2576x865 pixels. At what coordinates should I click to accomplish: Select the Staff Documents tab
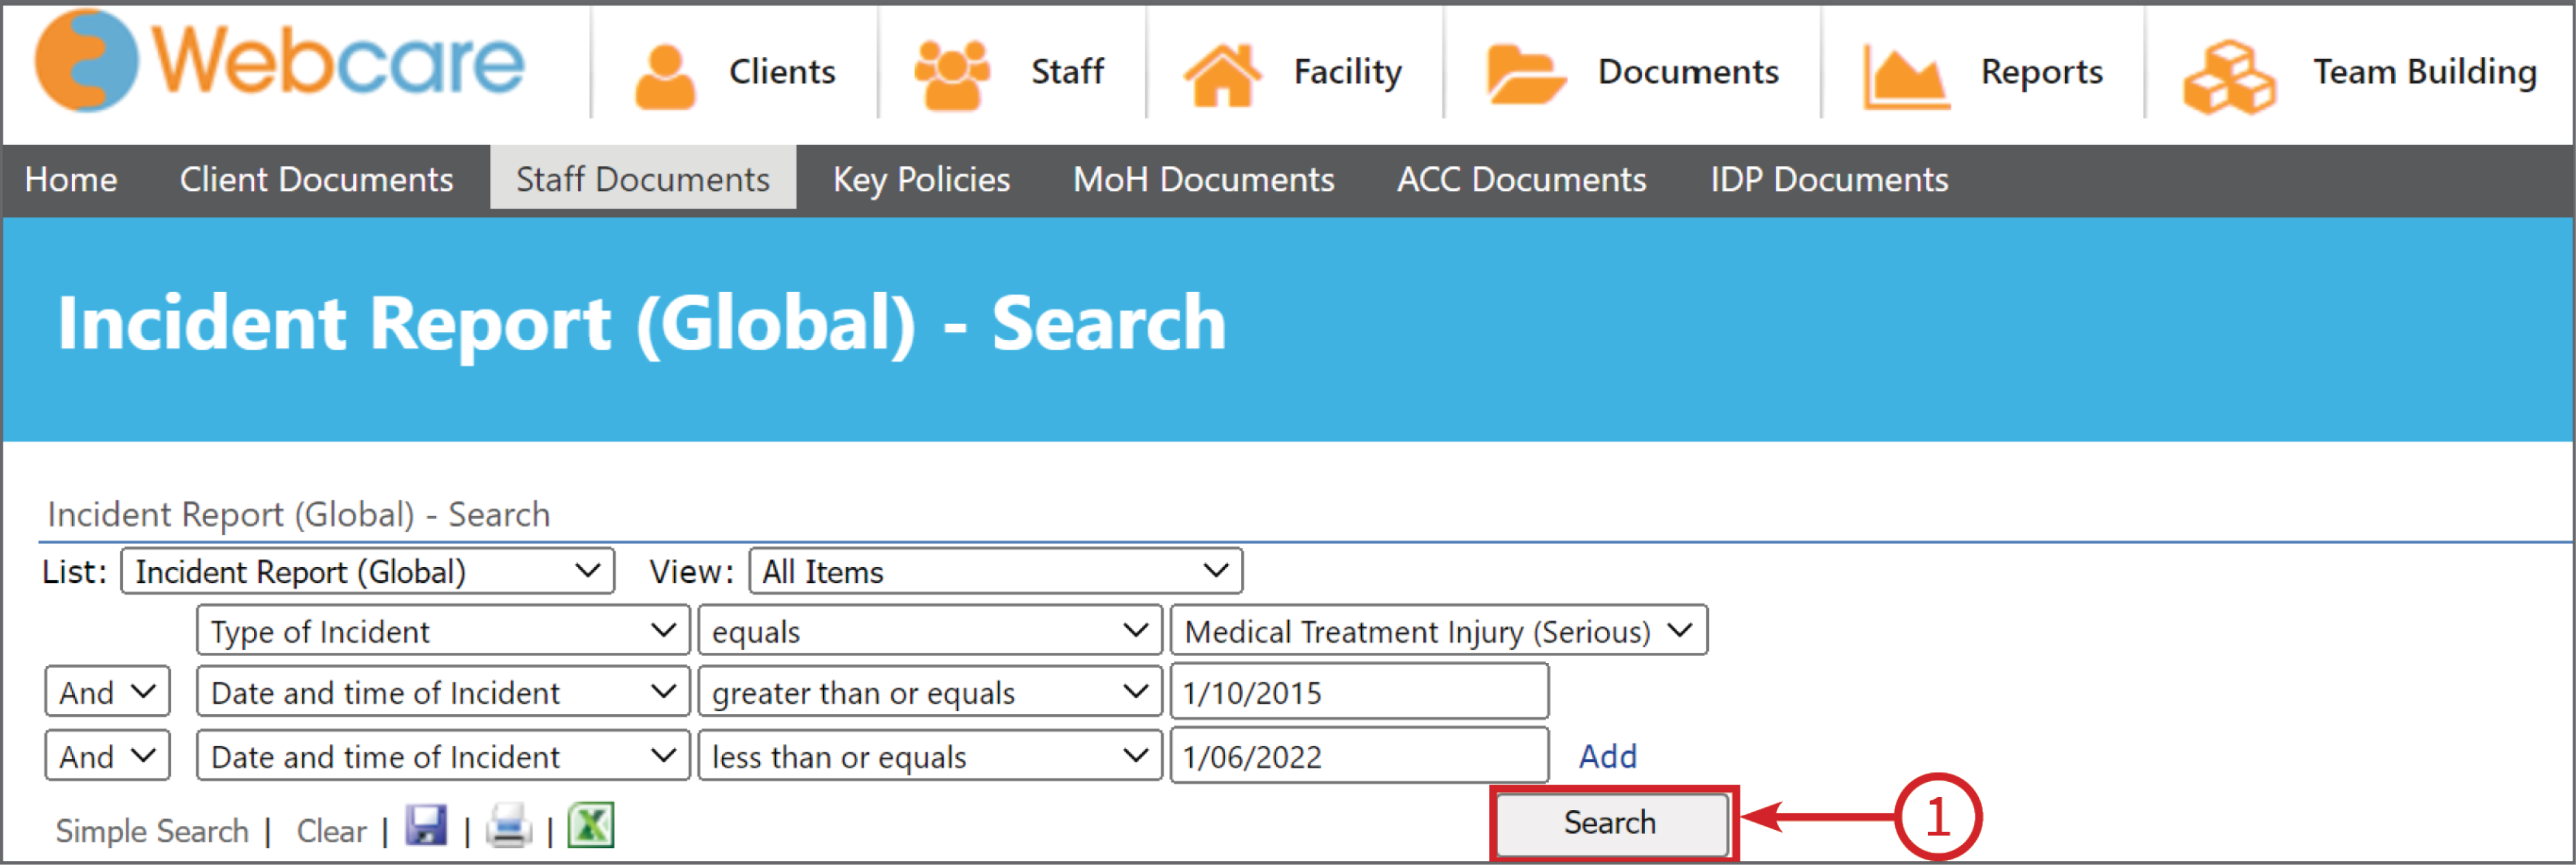643,178
